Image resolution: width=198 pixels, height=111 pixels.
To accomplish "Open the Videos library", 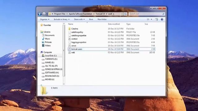I will [48, 46].
